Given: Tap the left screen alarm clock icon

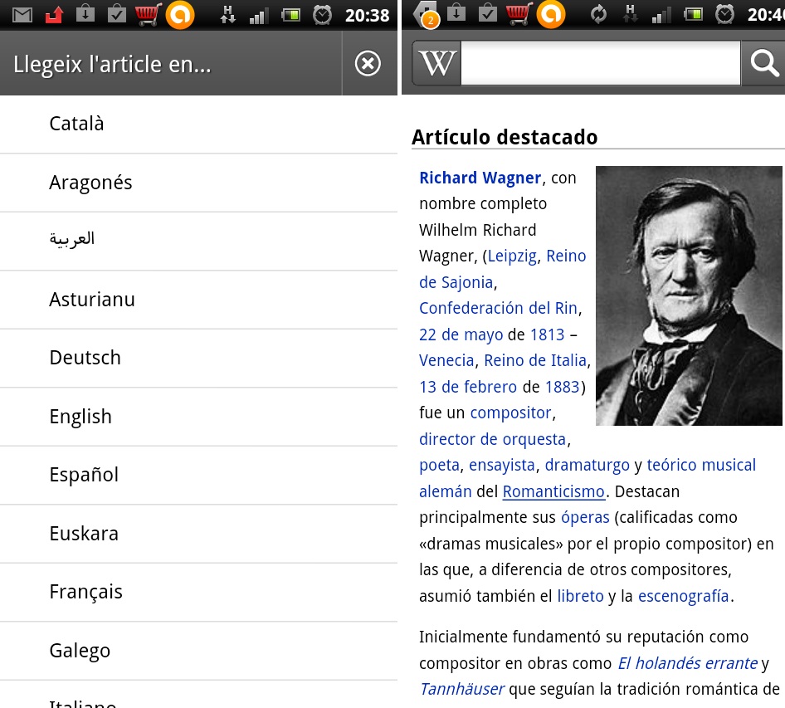Looking at the screenshot, I should (322, 15).
